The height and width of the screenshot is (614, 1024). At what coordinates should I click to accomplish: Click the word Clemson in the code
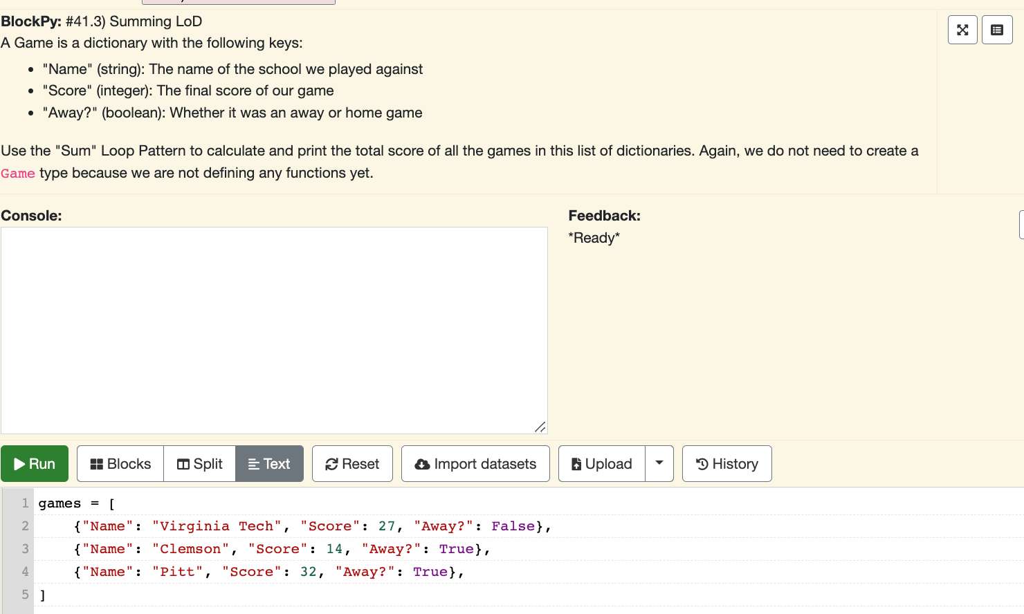pyautogui.click(x=192, y=548)
